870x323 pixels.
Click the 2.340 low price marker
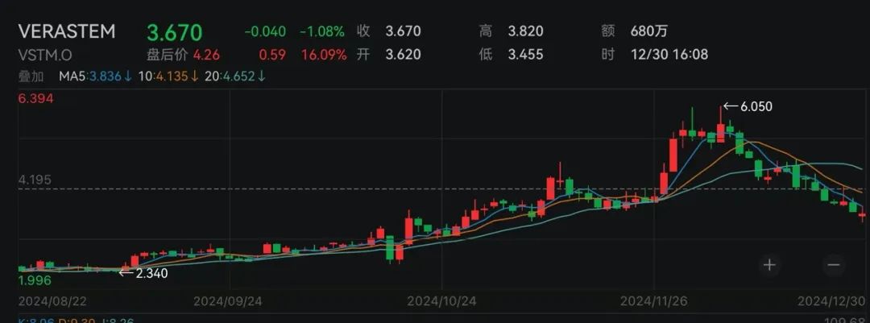pyautogui.click(x=143, y=272)
